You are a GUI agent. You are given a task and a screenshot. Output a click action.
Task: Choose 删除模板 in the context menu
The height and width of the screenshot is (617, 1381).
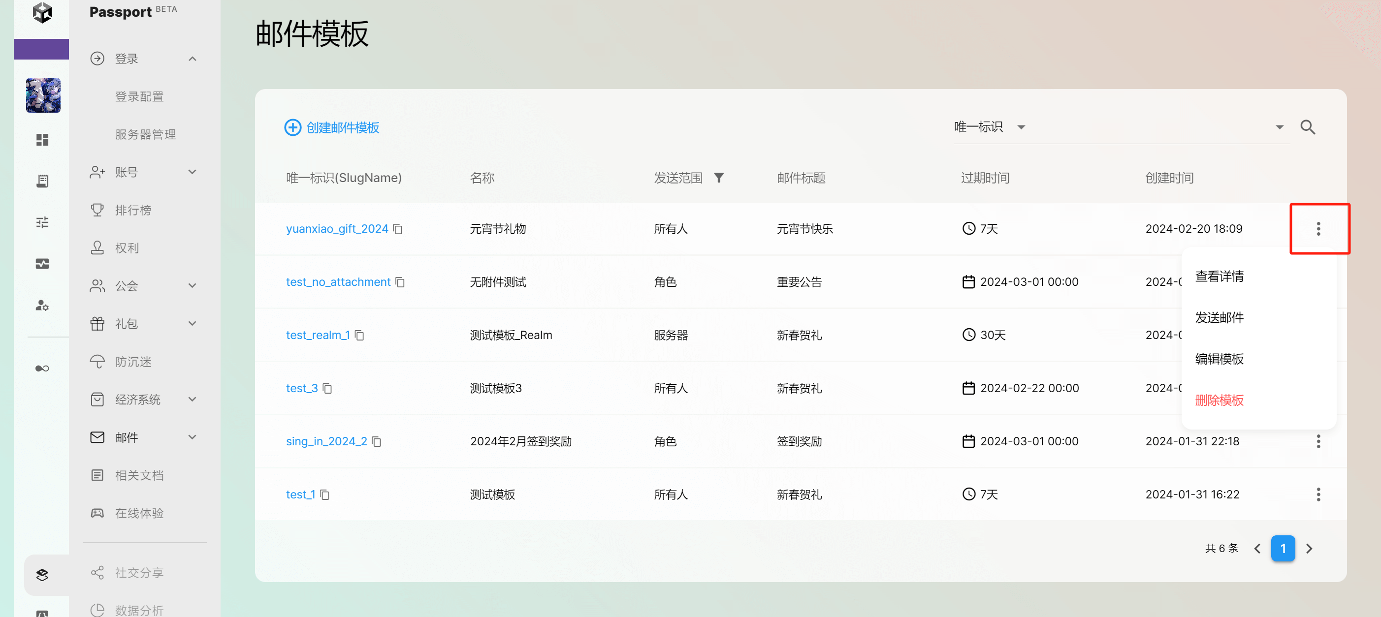coord(1219,400)
